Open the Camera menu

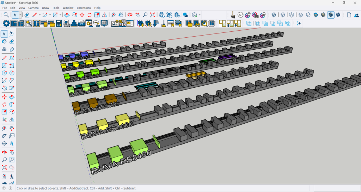[33, 8]
